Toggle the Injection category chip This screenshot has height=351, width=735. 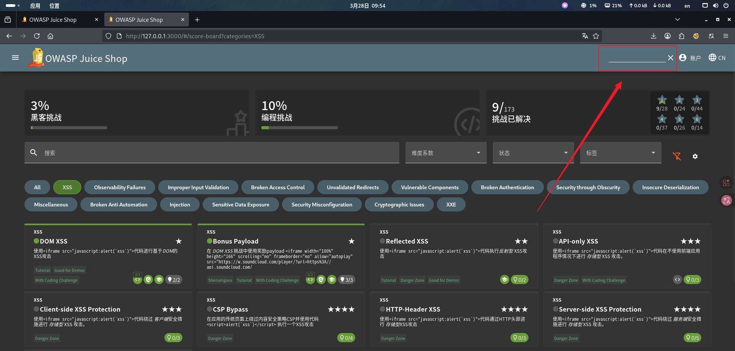coord(180,205)
